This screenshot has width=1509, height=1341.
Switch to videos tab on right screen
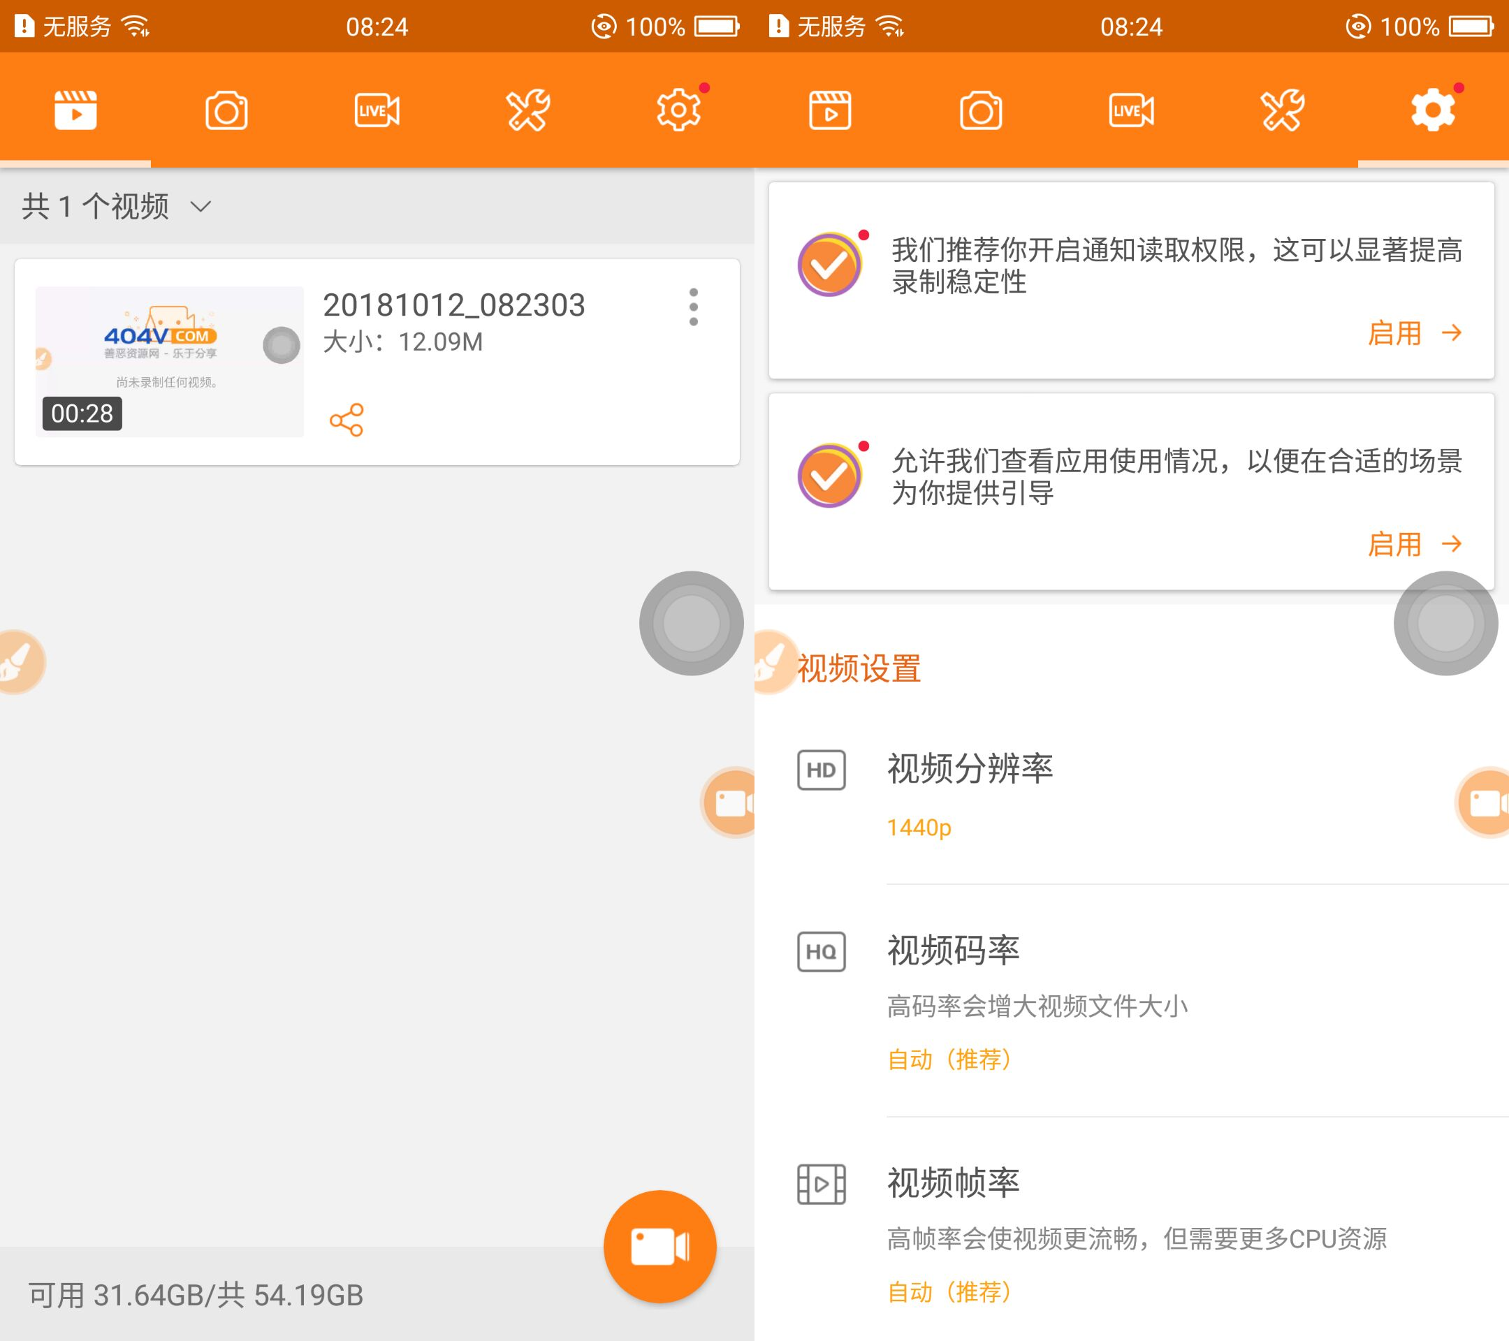tap(830, 111)
